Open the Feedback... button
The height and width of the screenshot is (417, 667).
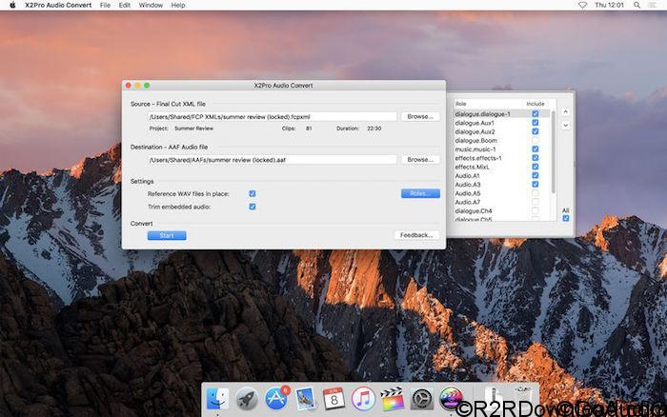click(x=416, y=235)
